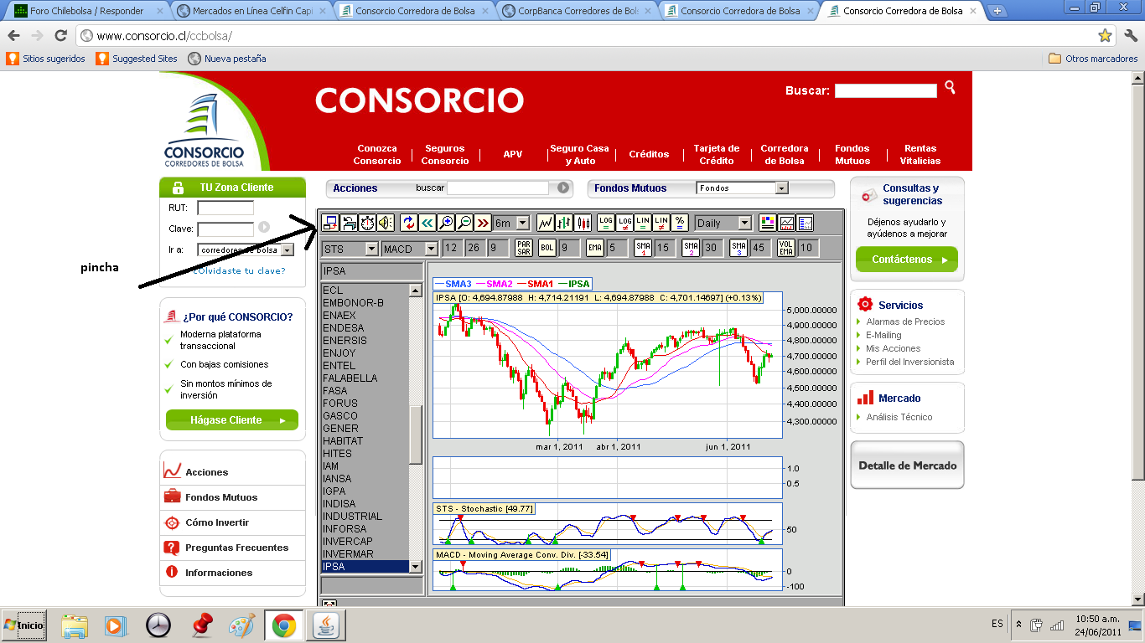Open the Rentas Vitalicias menu
Viewport: 1145px width, 643px height.
pos(920,155)
